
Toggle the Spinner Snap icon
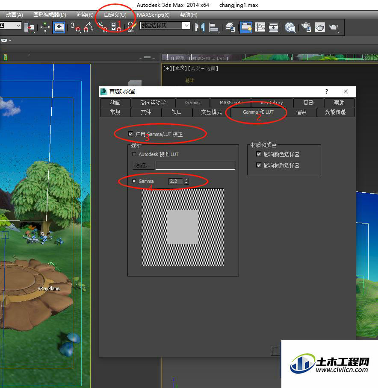click(115, 27)
